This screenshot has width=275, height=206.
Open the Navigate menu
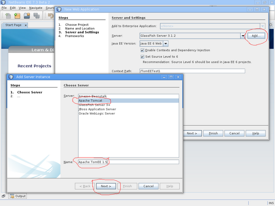pyautogui.click(x=36, y=8)
